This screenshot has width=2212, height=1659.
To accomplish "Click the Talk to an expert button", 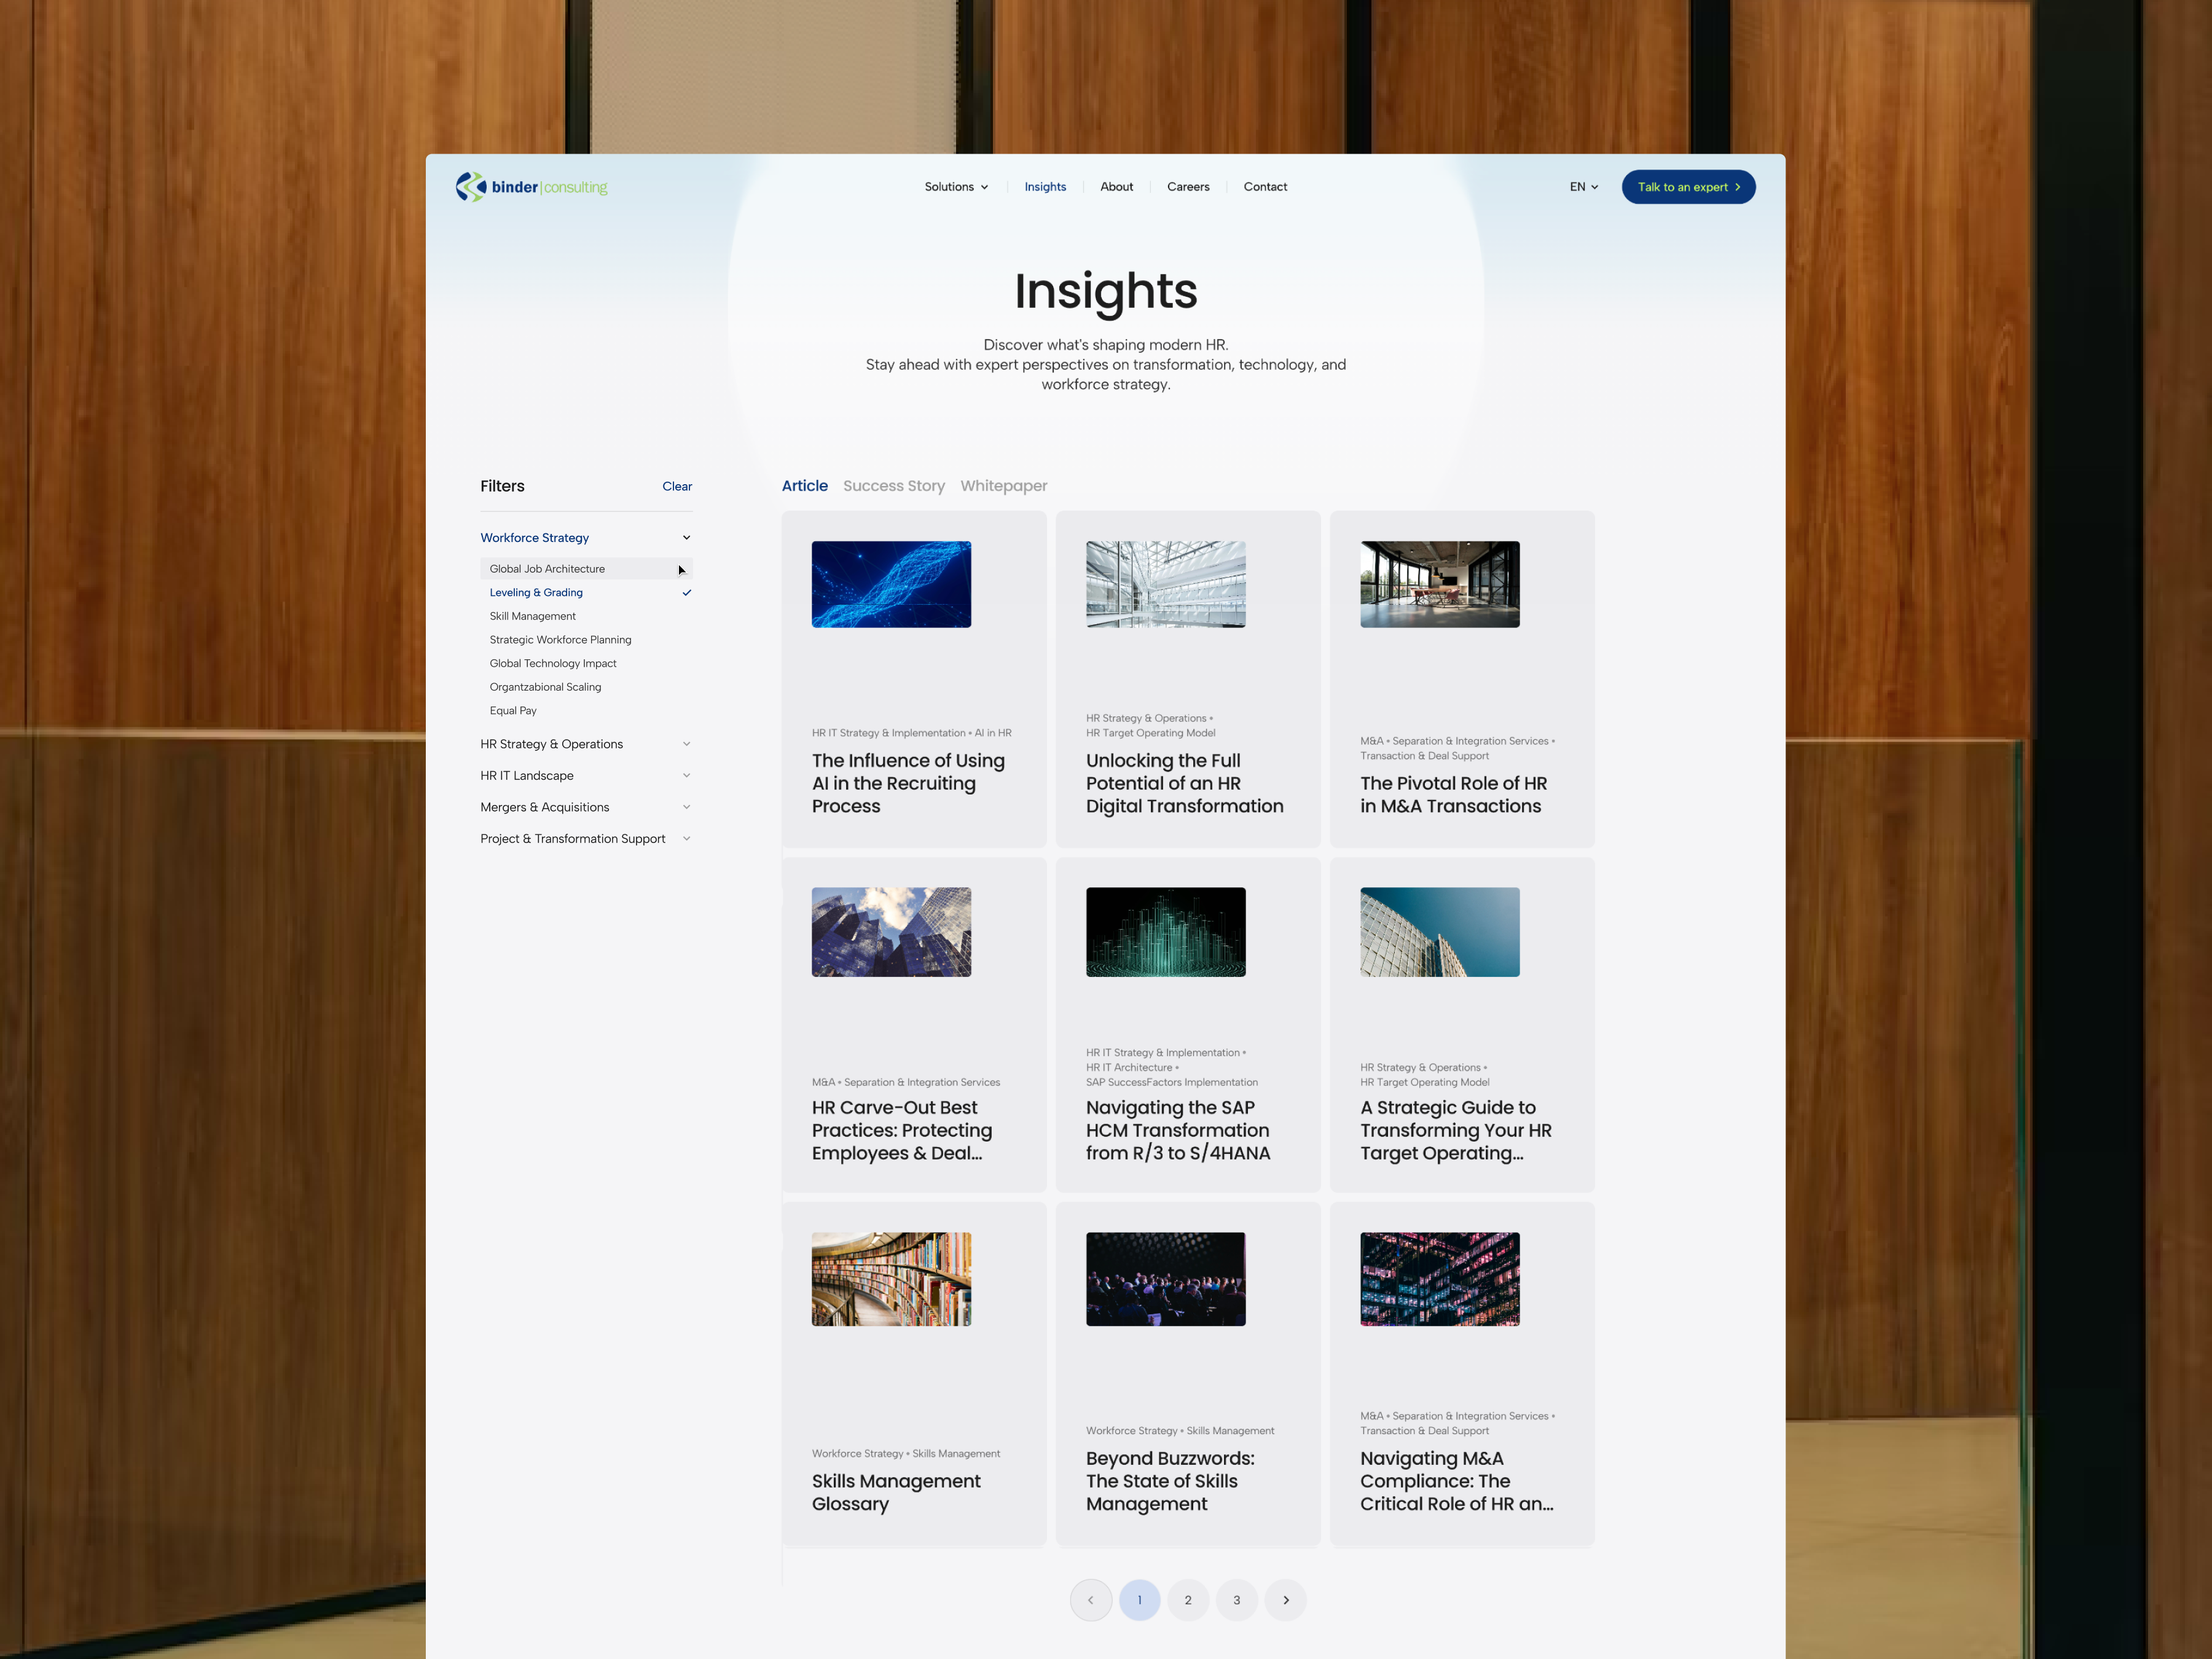I will (x=1688, y=187).
